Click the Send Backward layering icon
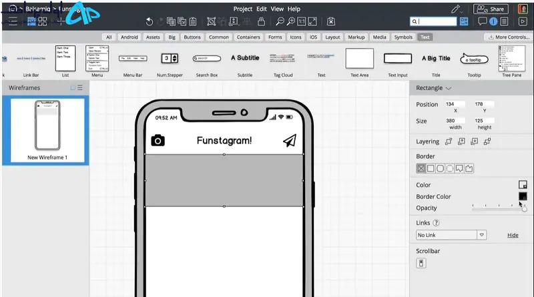 tap(475, 141)
